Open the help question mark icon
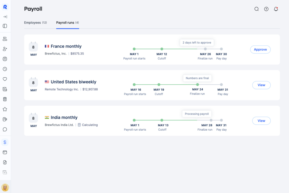This screenshot has height=193, width=289. point(266,9)
